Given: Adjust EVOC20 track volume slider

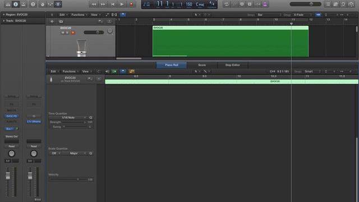Looking at the screenshot, I should coord(94,33).
